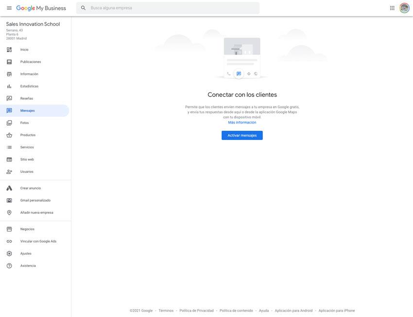Viewport: 413px width, 317px height.
Task: Open the hamburger main menu
Action: click(x=9, y=8)
